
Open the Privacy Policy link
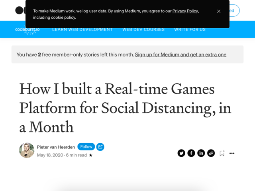pos(185,11)
